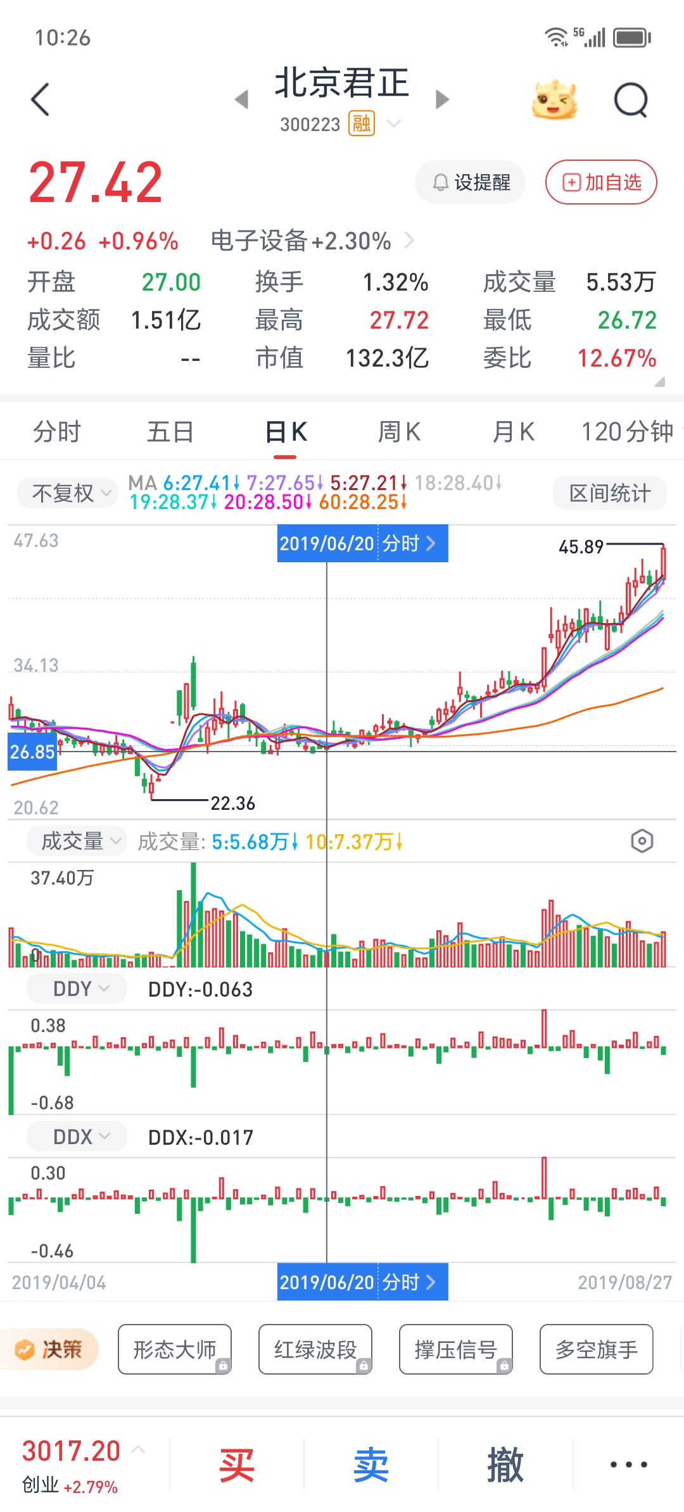Tap DDX:-0.017 readout
684x1512 pixels.
click(x=200, y=1138)
